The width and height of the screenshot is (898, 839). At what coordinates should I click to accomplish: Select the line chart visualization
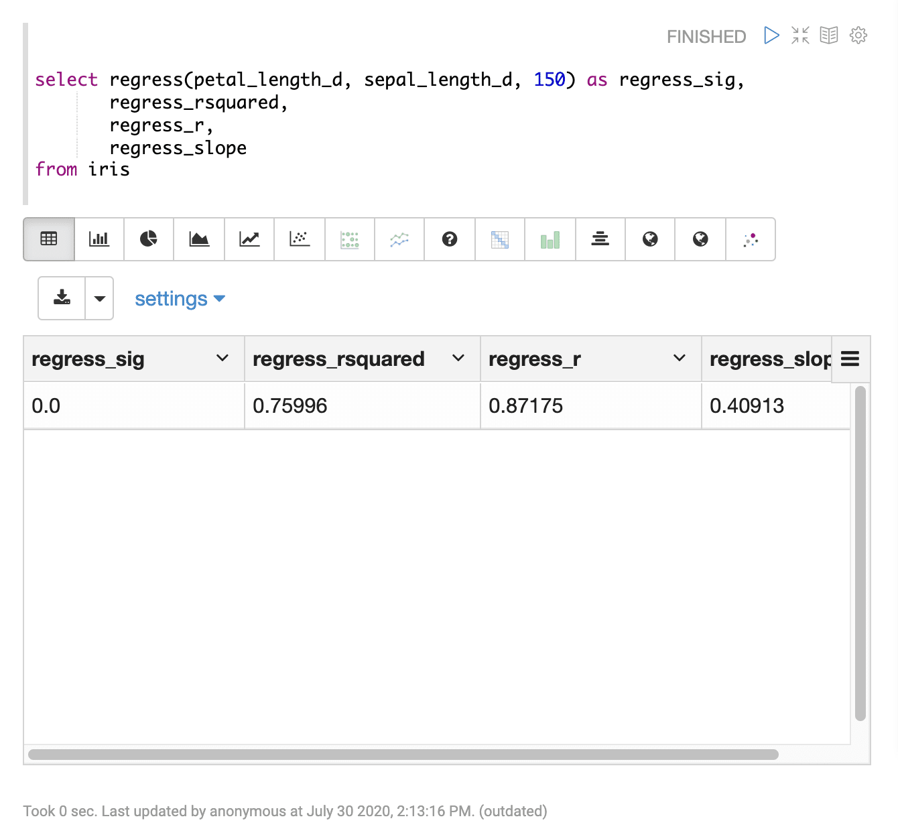[249, 239]
